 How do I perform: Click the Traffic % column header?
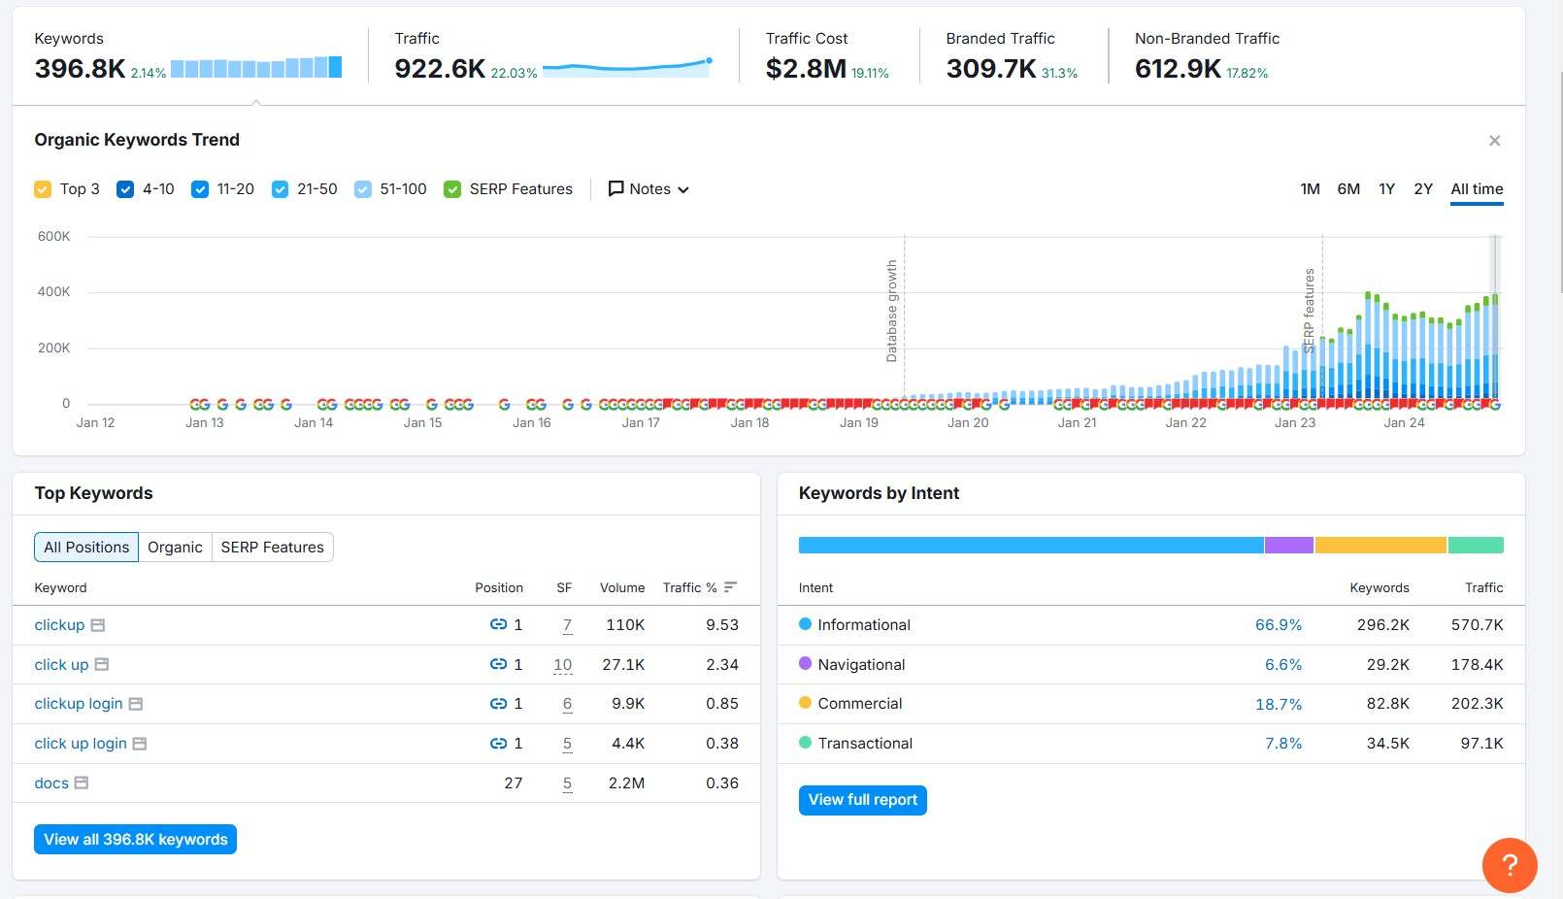click(x=689, y=587)
